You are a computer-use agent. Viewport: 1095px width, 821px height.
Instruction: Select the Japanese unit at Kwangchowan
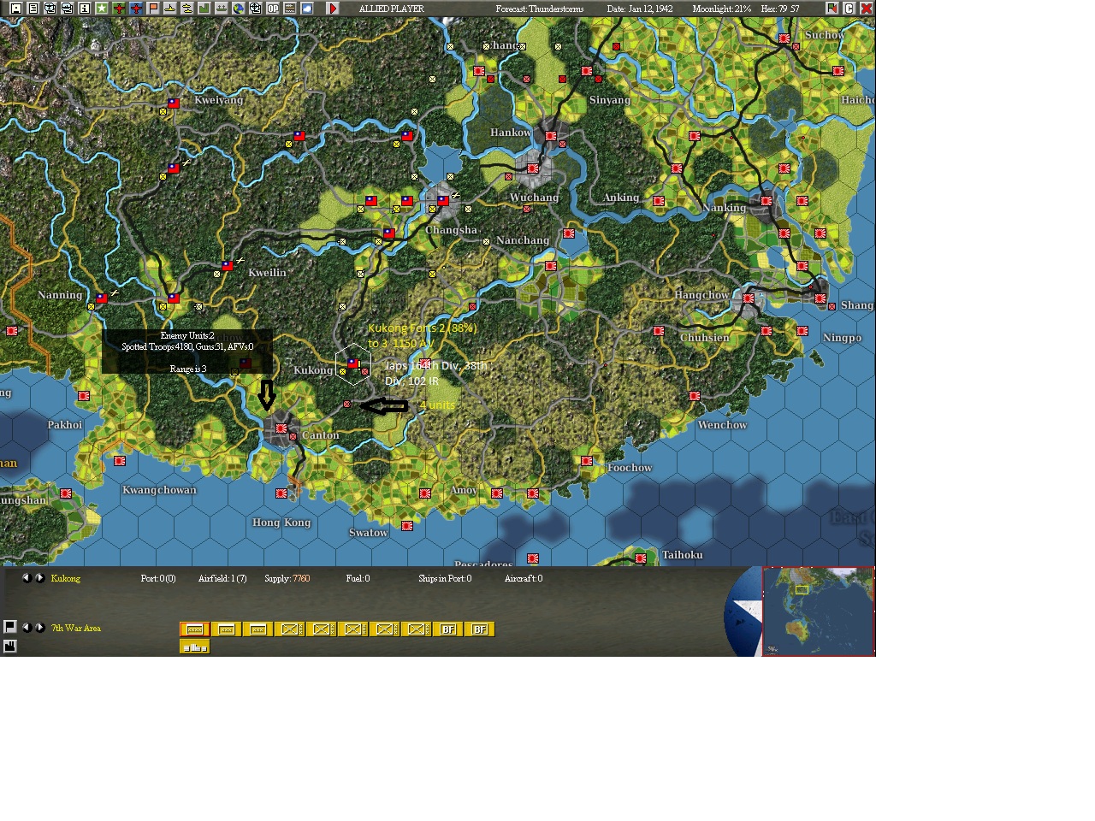120,461
